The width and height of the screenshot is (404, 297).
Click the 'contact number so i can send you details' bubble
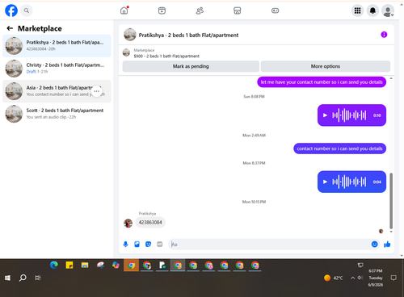click(x=339, y=148)
